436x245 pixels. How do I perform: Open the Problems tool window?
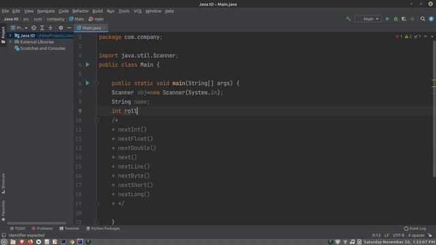[x=42, y=229]
